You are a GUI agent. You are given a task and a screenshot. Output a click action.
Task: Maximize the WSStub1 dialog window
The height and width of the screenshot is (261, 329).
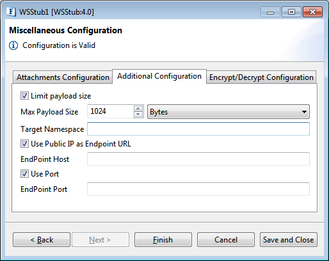pyautogui.click(x=291, y=12)
